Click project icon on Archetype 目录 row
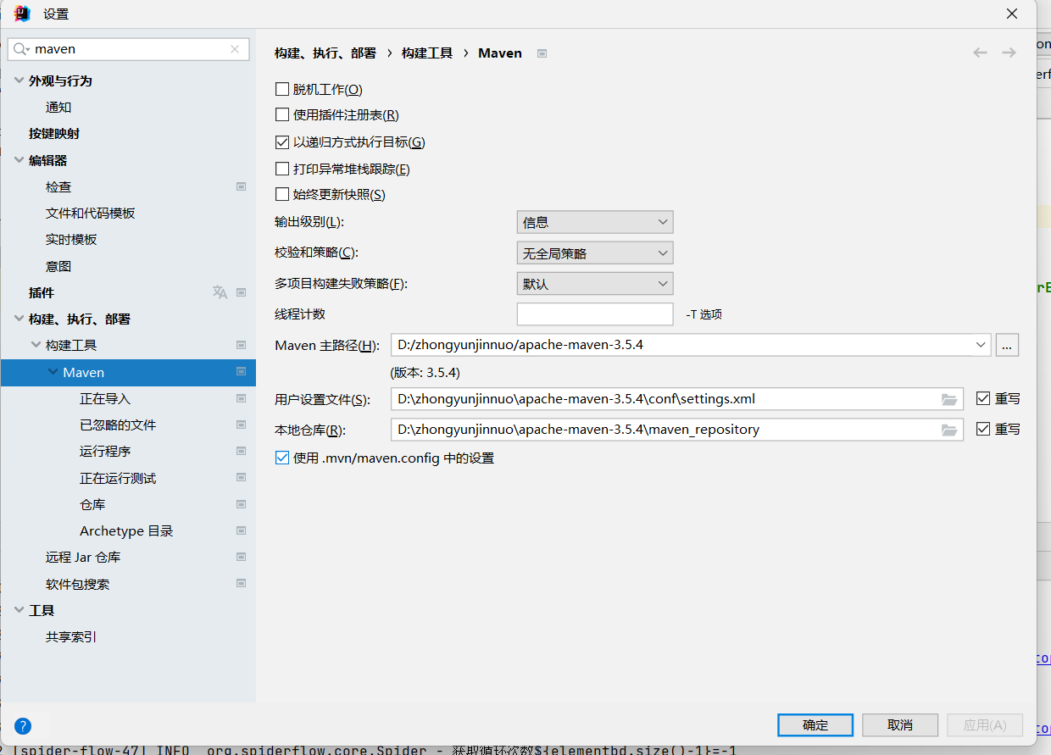The width and height of the screenshot is (1051, 755). tap(242, 530)
